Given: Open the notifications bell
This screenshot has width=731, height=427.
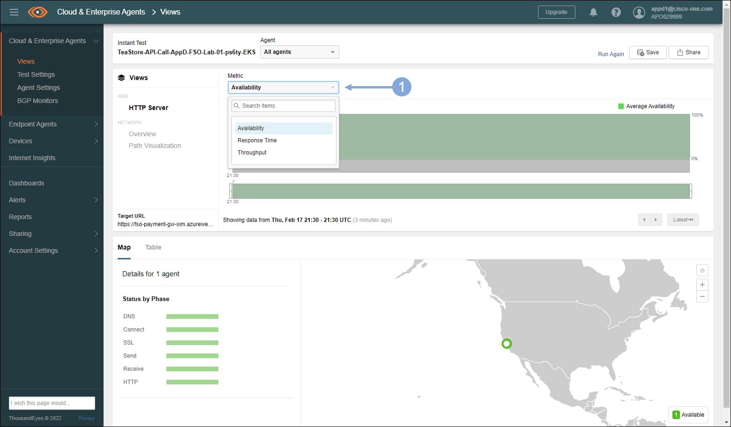Looking at the screenshot, I should pyautogui.click(x=593, y=12).
